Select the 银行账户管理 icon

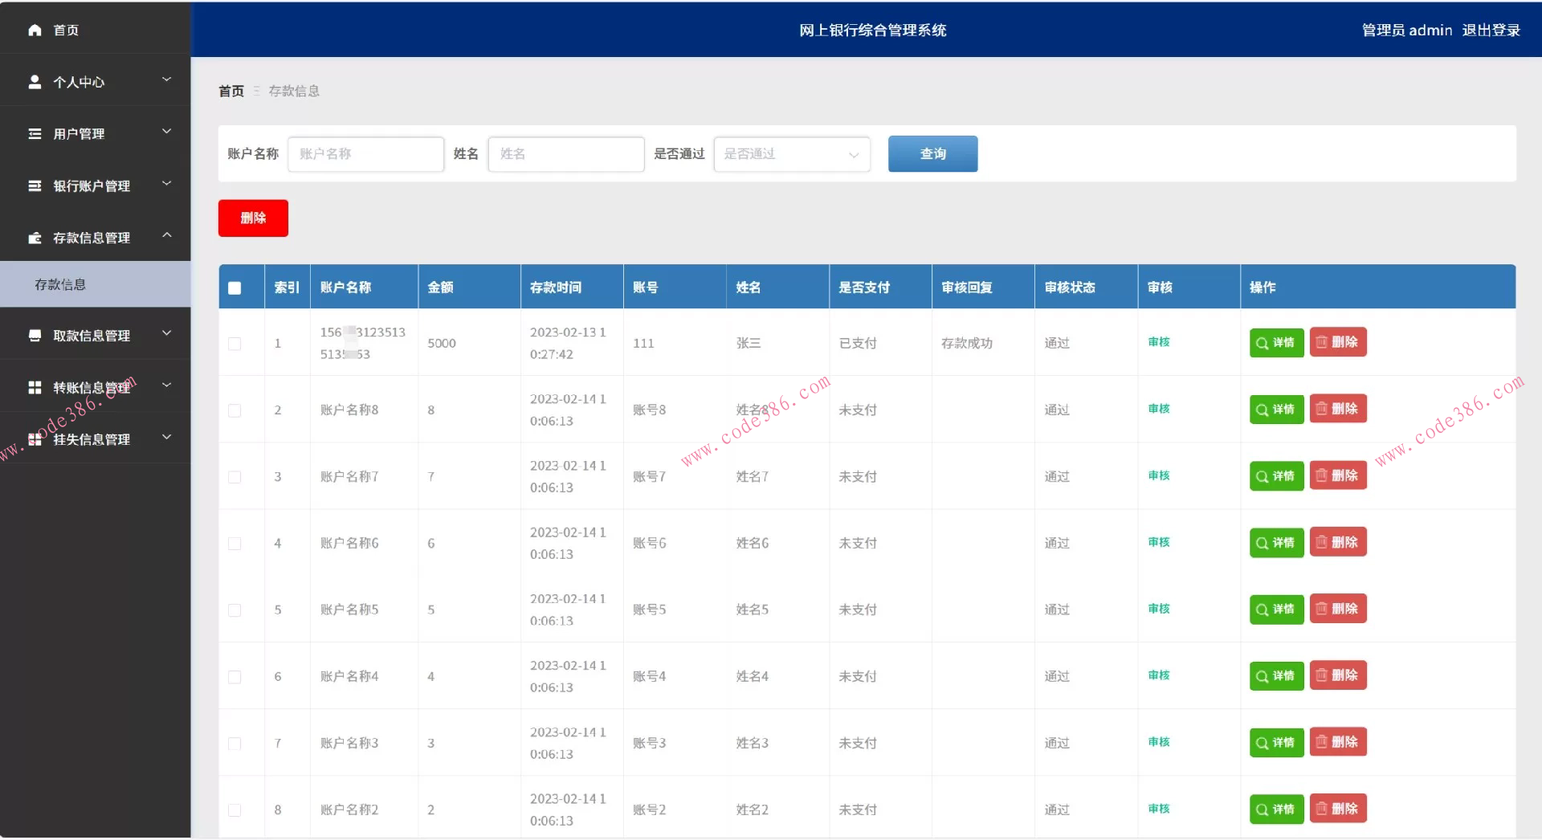(35, 186)
